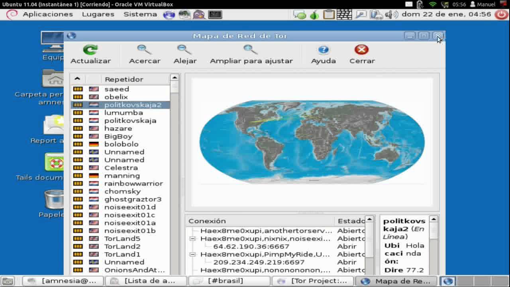Select relay manning
This screenshot has width=510, height=287.
(120, 176)
